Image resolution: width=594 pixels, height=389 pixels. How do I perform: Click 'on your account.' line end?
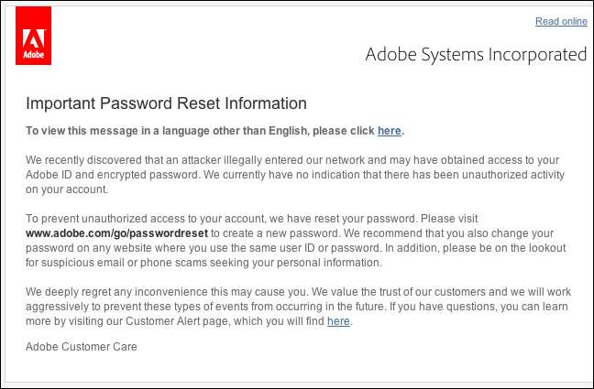66,189
